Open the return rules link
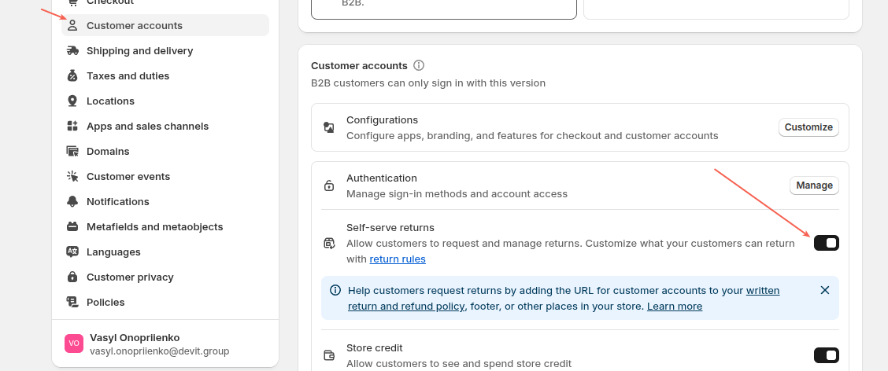This screenshot has width=888, height=371. [x=398, y=259]
